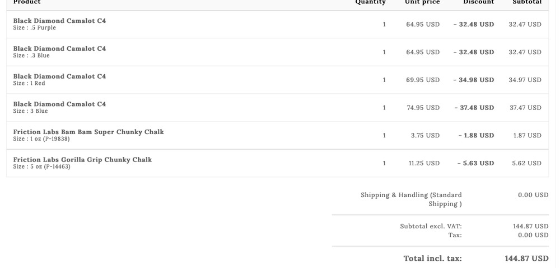The width and height of the screenshot is (560, 268).
Task: Select the Camalot C4 size 1 Red item
Action: point(59,76)
